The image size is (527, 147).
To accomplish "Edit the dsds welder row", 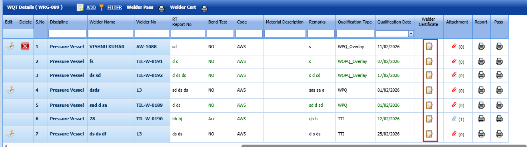I will tap(10, 90).
